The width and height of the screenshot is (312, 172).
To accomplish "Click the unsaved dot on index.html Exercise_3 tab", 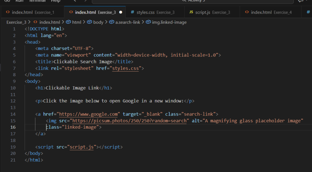I will click(121, 13).
